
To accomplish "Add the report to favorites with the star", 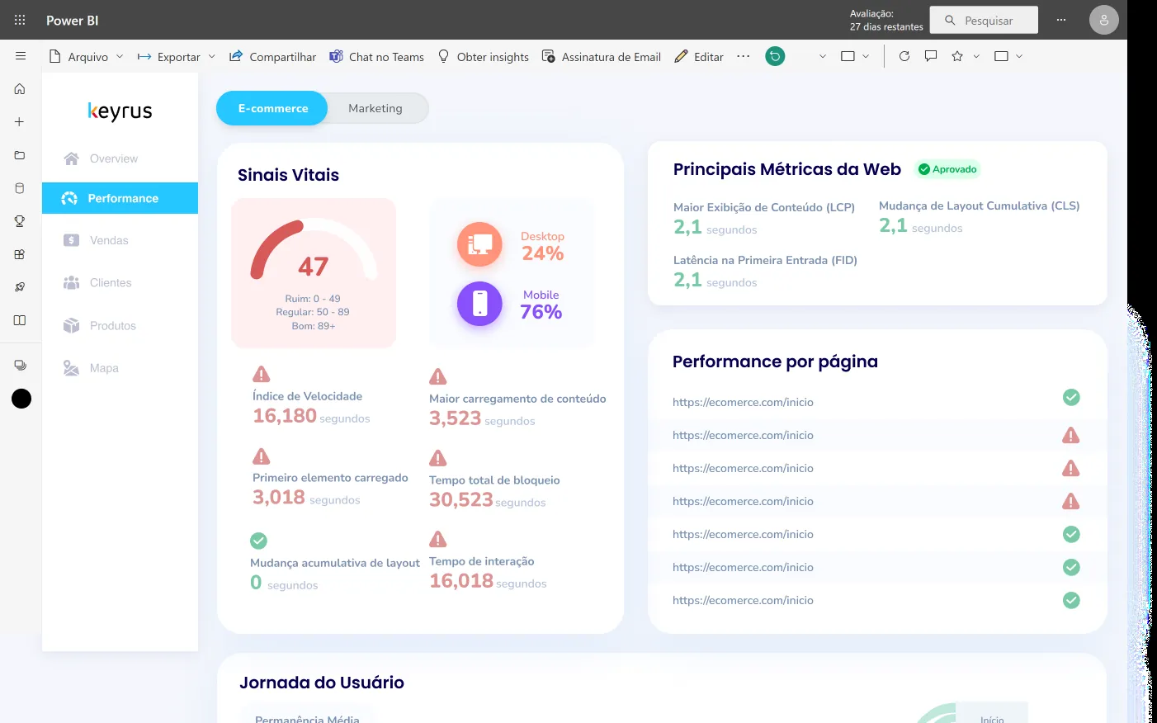I will [957, 56].
